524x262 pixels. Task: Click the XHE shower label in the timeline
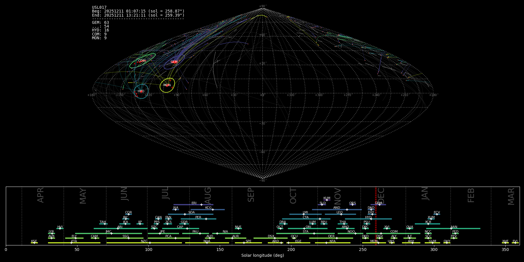pos(505,241)
